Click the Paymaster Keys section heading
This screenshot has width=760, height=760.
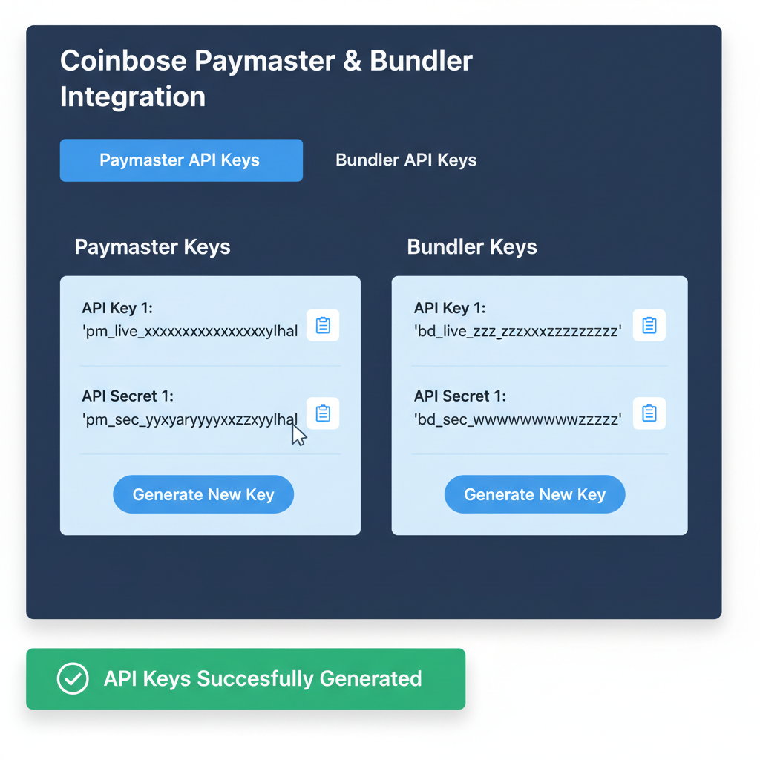152,247
